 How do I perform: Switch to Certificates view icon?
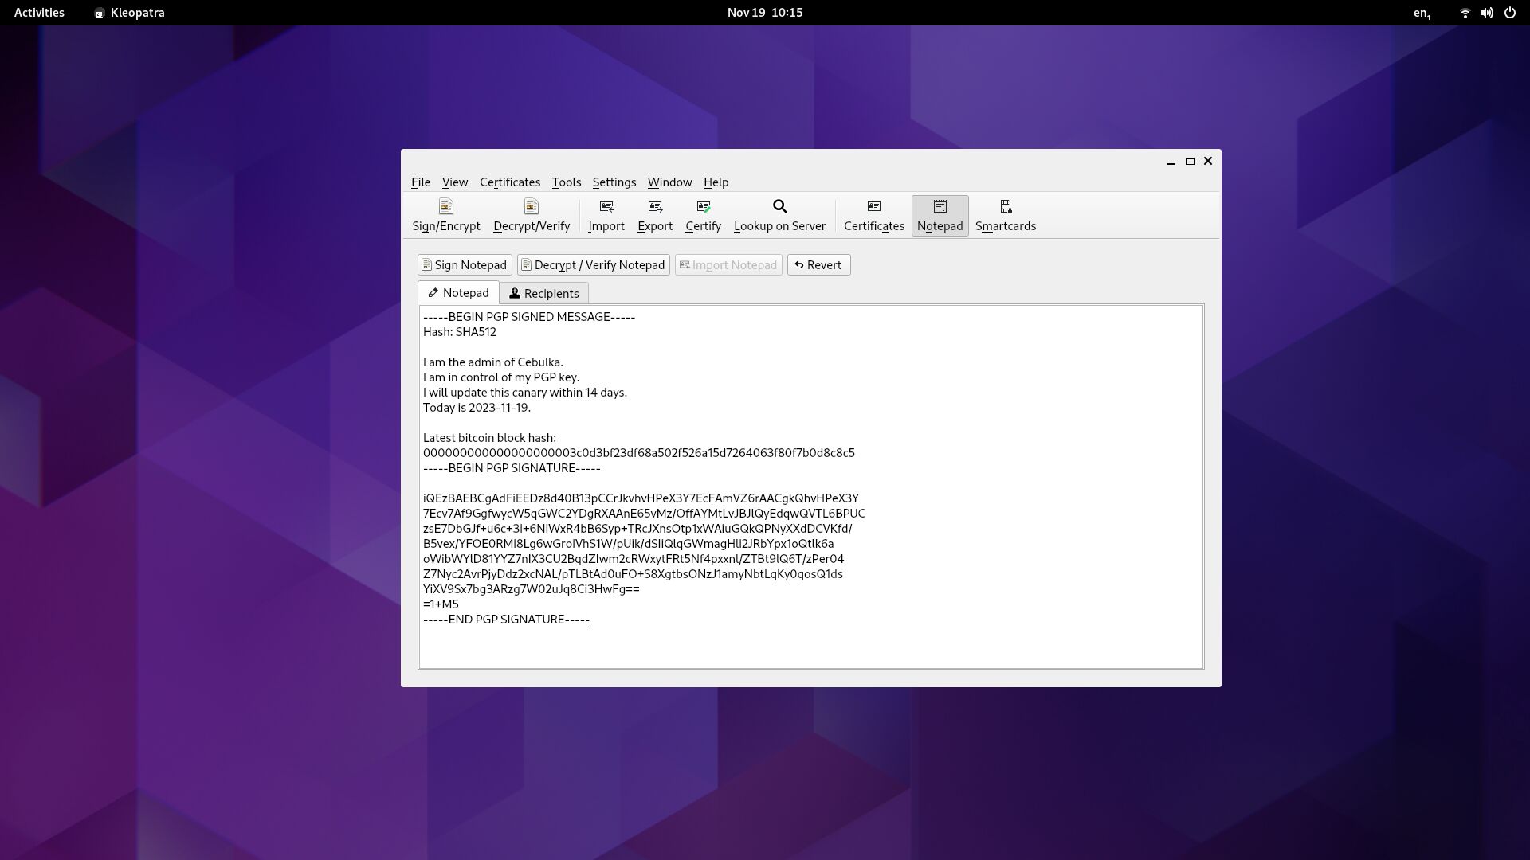click(x=873, y=215)
